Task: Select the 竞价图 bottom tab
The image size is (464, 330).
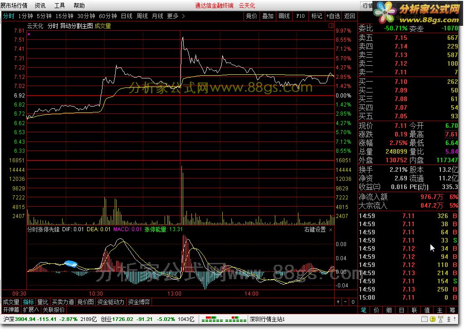Action: pyautogui.click(x=86, y=302)
